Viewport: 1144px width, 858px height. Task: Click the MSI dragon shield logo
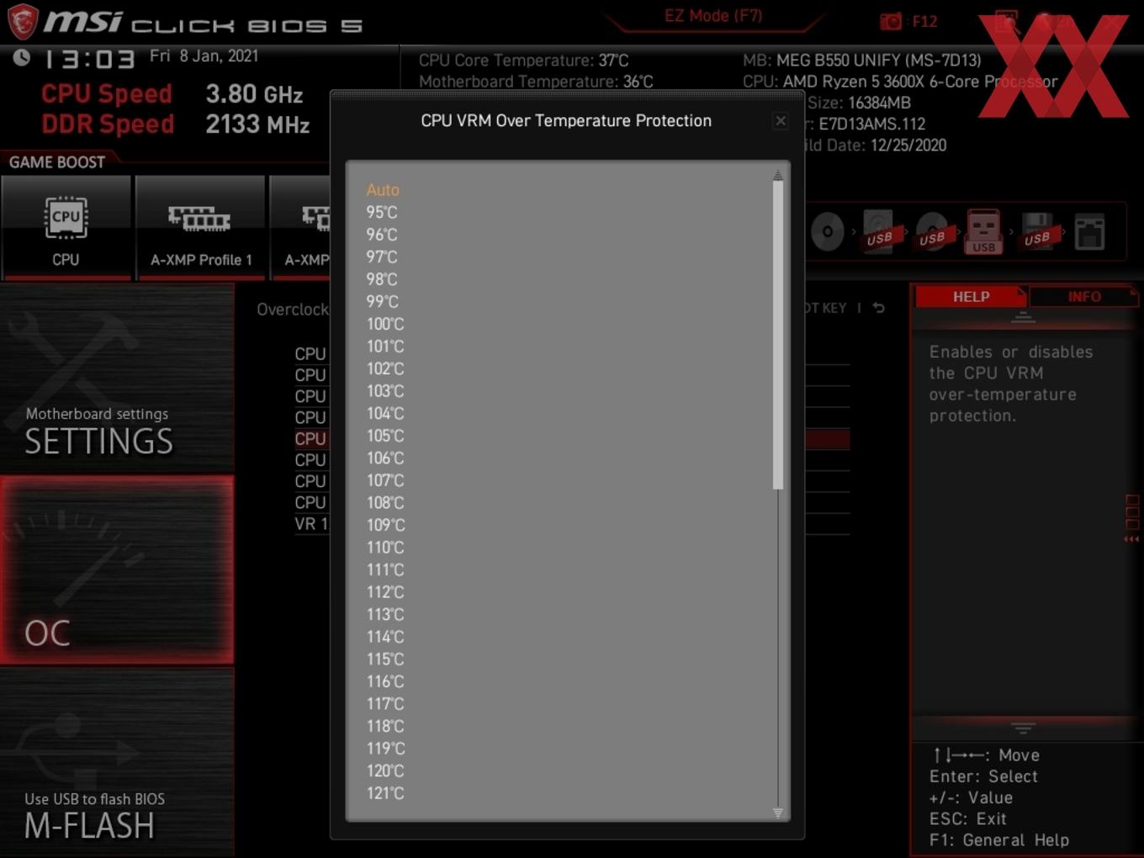tap(22, 21)
